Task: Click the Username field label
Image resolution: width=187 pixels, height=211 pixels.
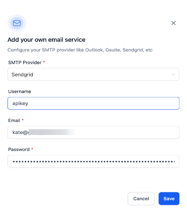Action: pyautogui.click(x=20, y=91)
